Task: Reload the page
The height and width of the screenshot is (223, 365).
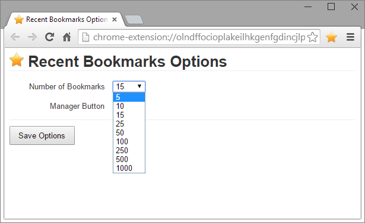Action: pos(49,37)
